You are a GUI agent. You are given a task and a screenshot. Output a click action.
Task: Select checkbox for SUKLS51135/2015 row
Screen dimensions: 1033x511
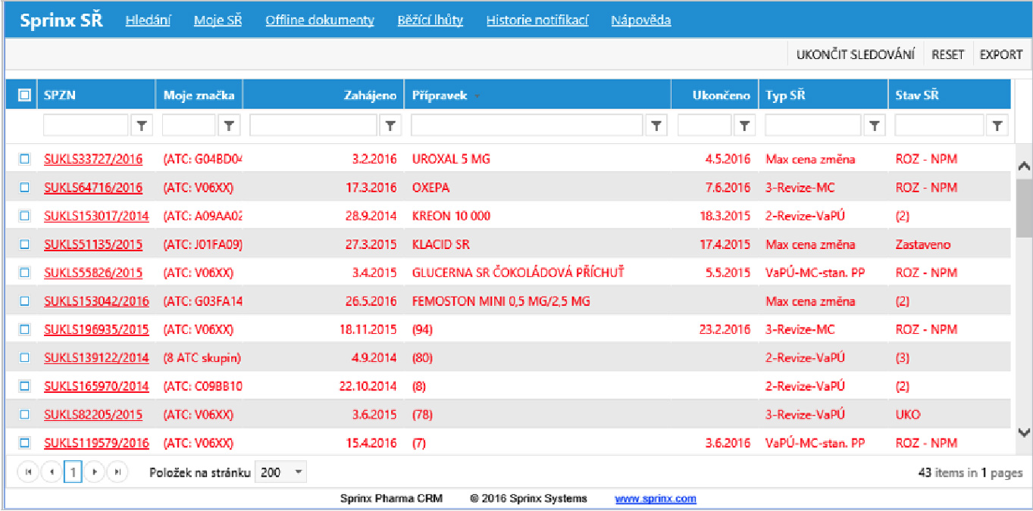tap(24, 245)
